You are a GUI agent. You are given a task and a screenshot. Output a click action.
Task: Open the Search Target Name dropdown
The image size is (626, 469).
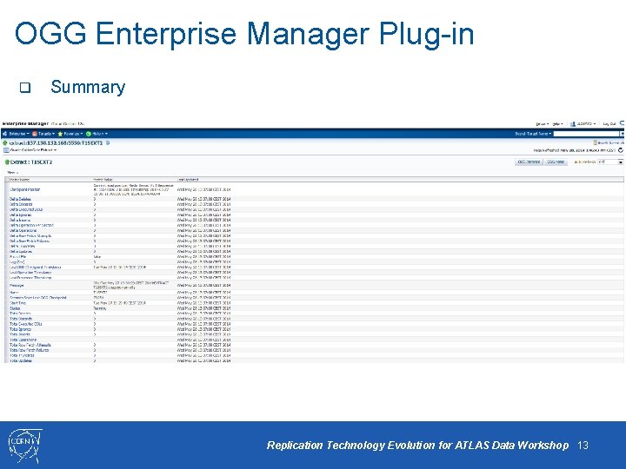point(533,134)
